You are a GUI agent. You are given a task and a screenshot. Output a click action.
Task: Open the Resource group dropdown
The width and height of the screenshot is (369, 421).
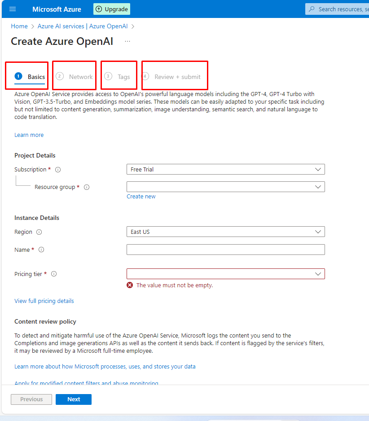225,187
